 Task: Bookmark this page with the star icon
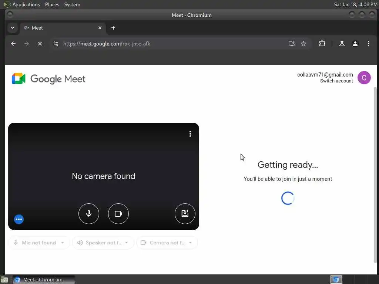pyautogui.click(x=303, y=44)
